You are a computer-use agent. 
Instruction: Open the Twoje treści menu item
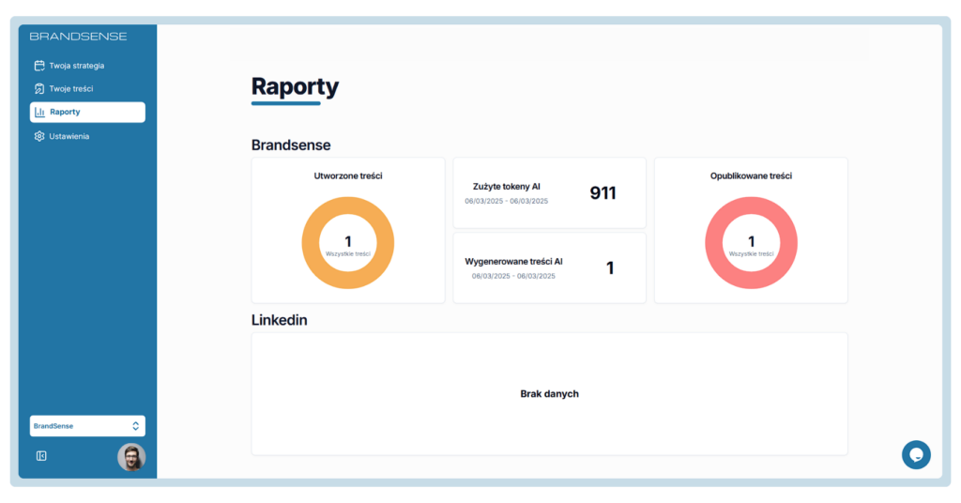pos(87,89)
